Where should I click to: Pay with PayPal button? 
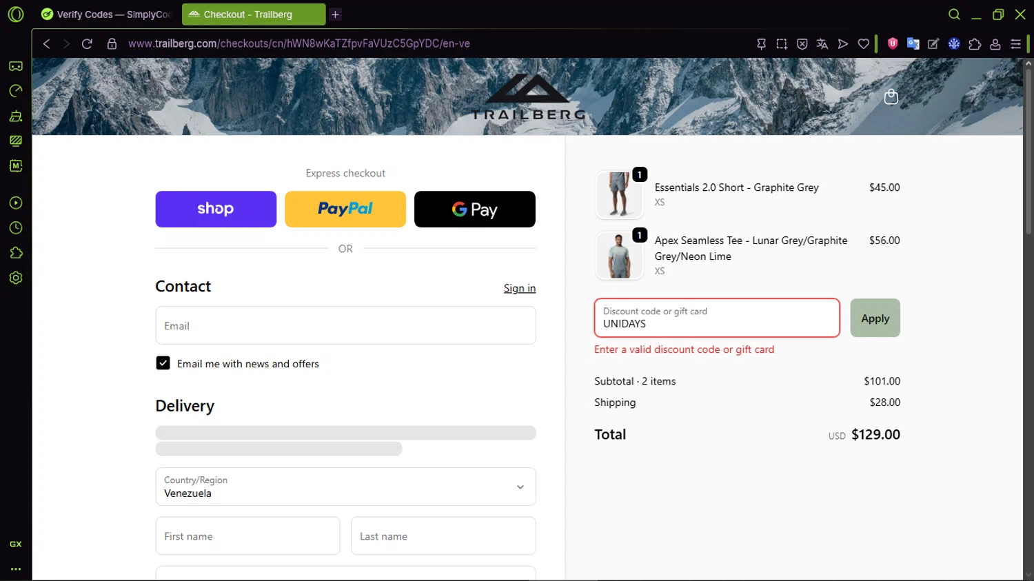(345, 209)
